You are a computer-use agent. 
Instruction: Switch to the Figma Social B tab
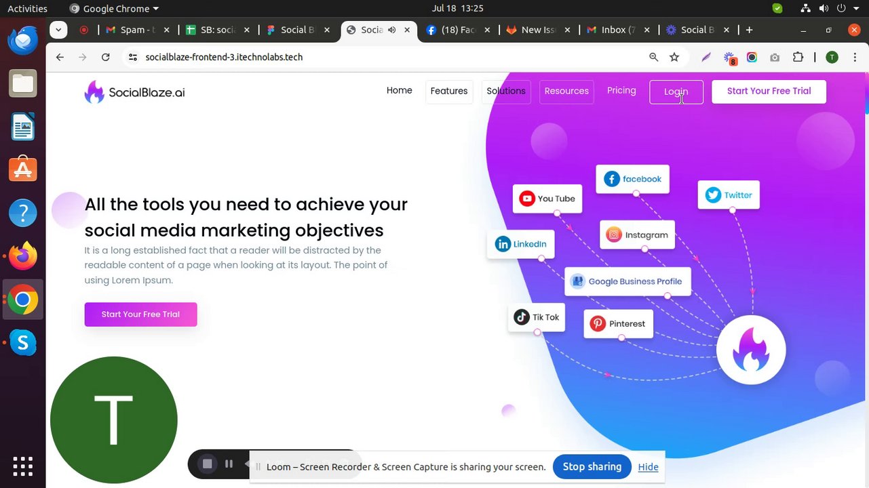click(298, 30)
